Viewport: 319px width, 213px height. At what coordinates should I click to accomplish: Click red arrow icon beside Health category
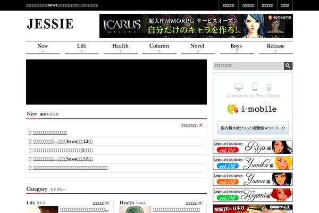click(x=200, y=203)
